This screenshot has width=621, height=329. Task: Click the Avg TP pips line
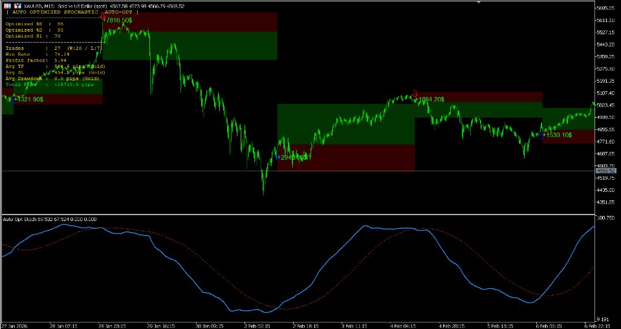[x=56, y=67]
